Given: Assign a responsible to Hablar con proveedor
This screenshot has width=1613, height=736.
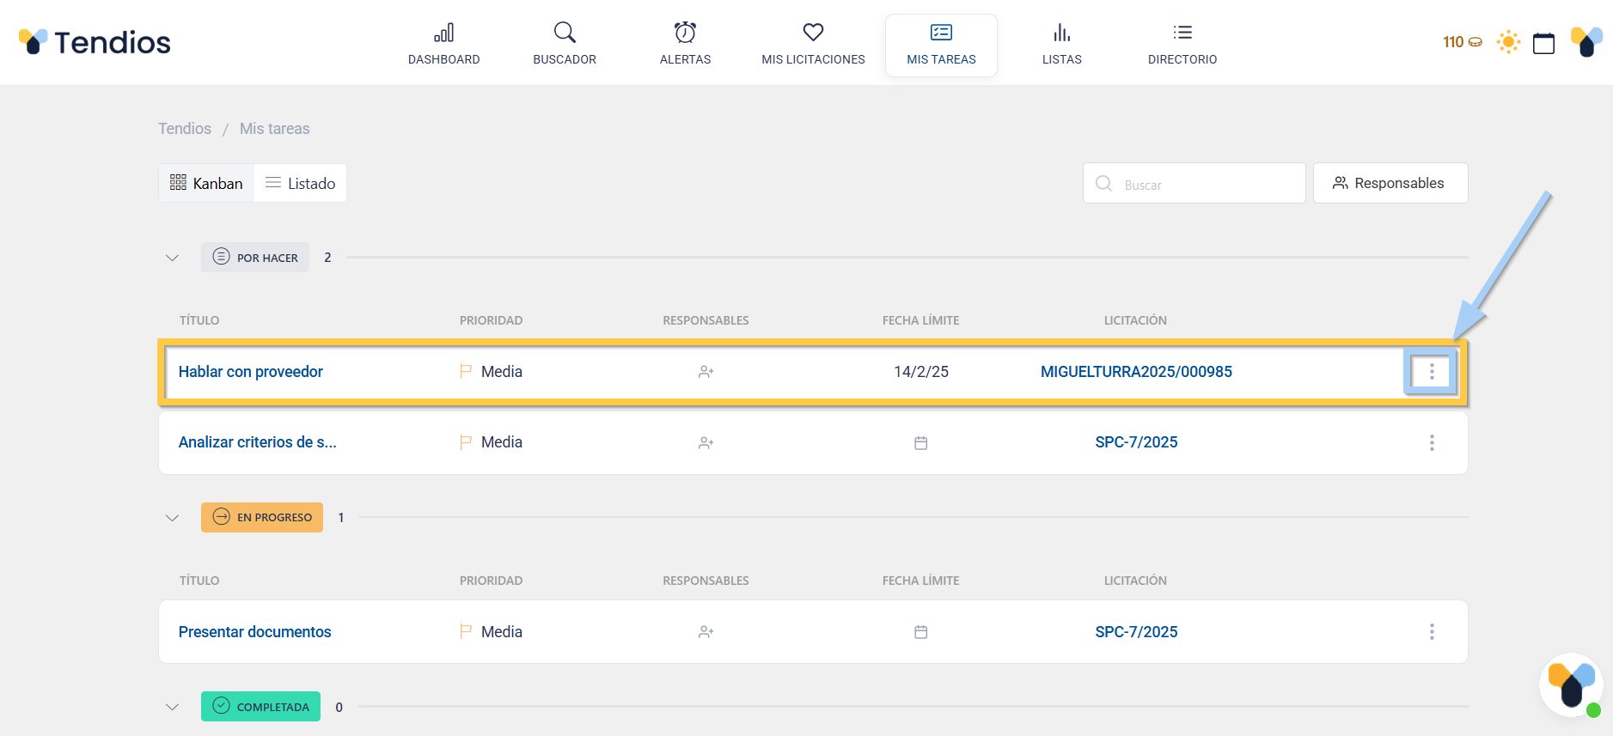Looking at the screenshot, I should 706,372.
